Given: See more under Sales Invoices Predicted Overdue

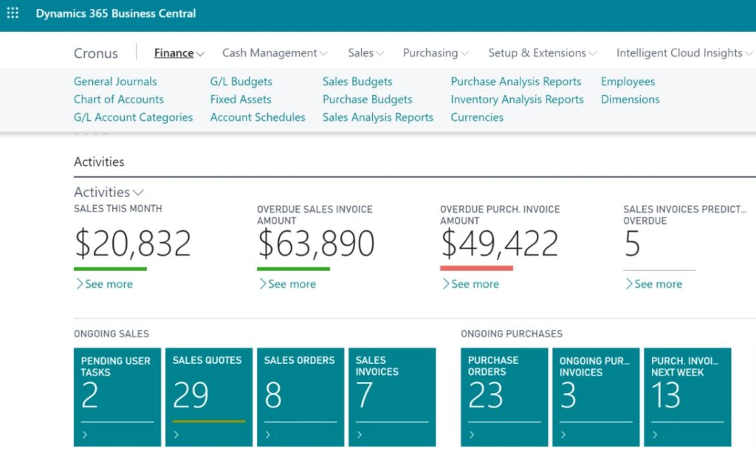Looking at the screenshot, I should click(x=654, y=284).
